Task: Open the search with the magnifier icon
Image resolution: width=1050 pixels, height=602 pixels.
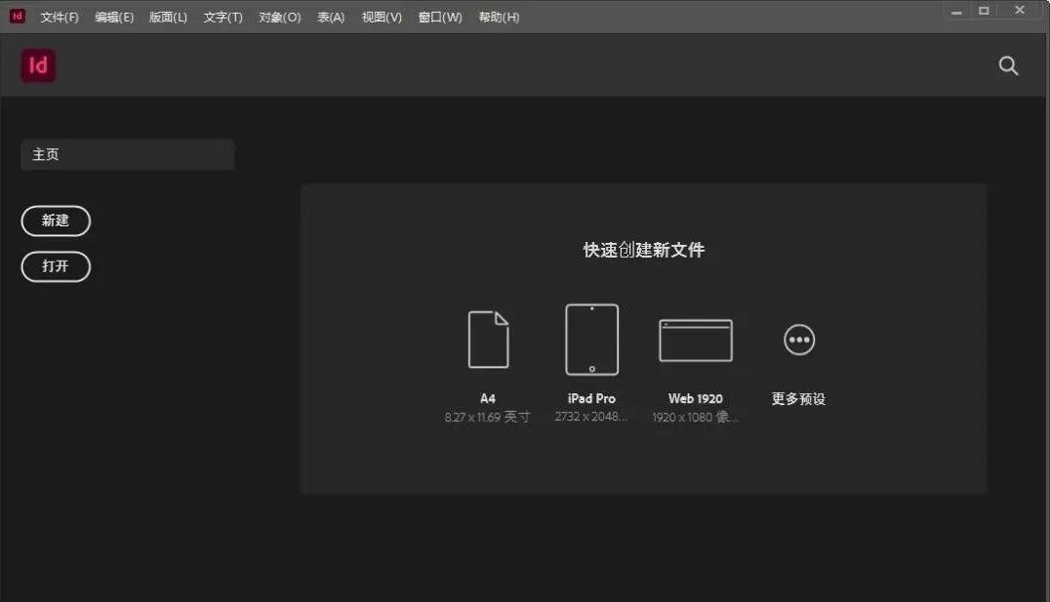Action: [x=1008, y=65]
